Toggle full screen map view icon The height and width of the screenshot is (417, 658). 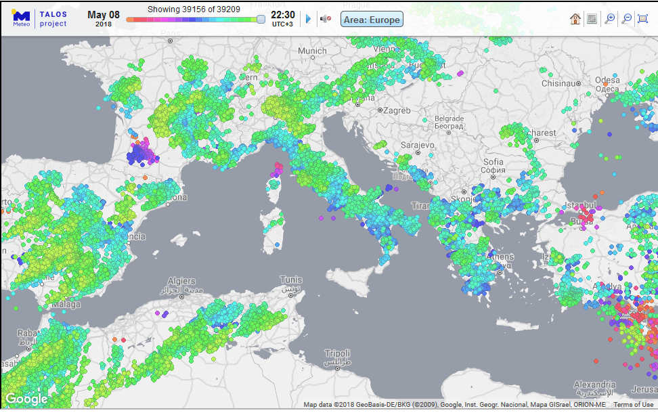point(643,19)
